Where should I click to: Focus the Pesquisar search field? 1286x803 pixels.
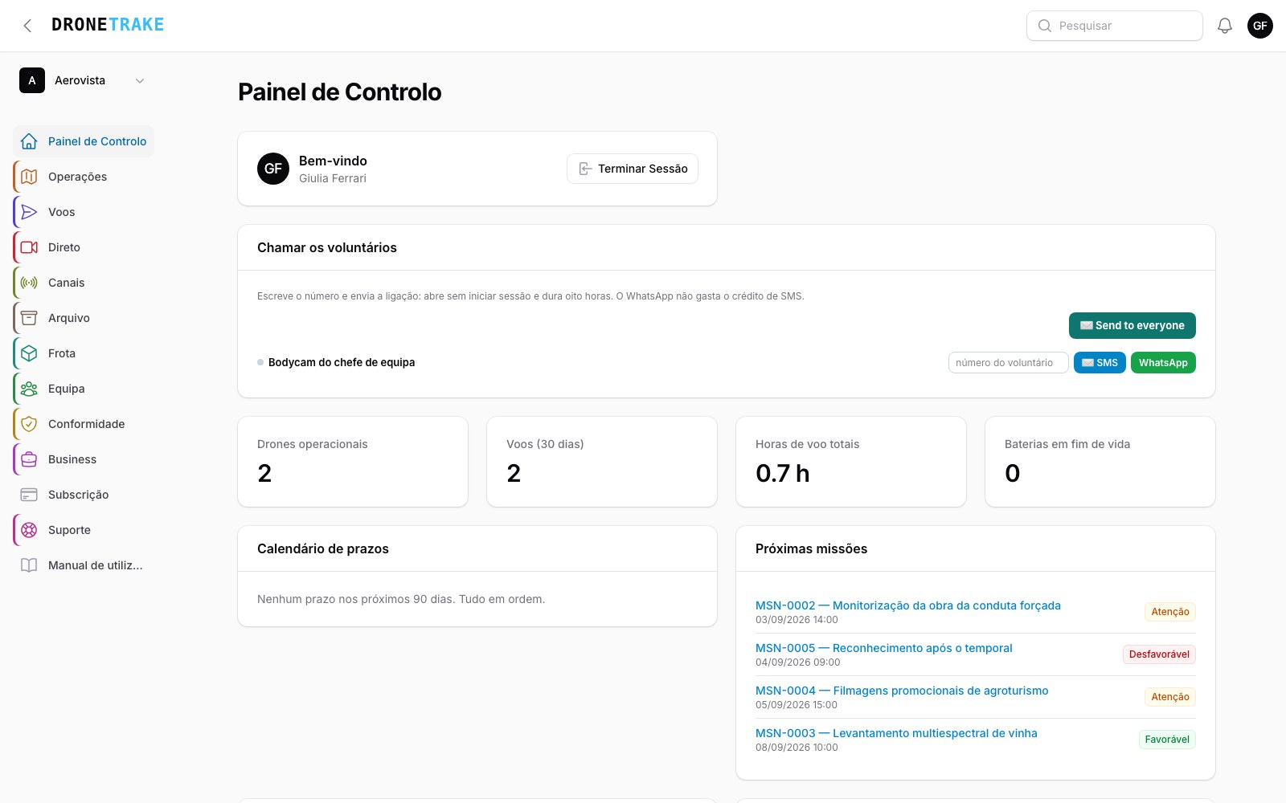pos(1115,26)
